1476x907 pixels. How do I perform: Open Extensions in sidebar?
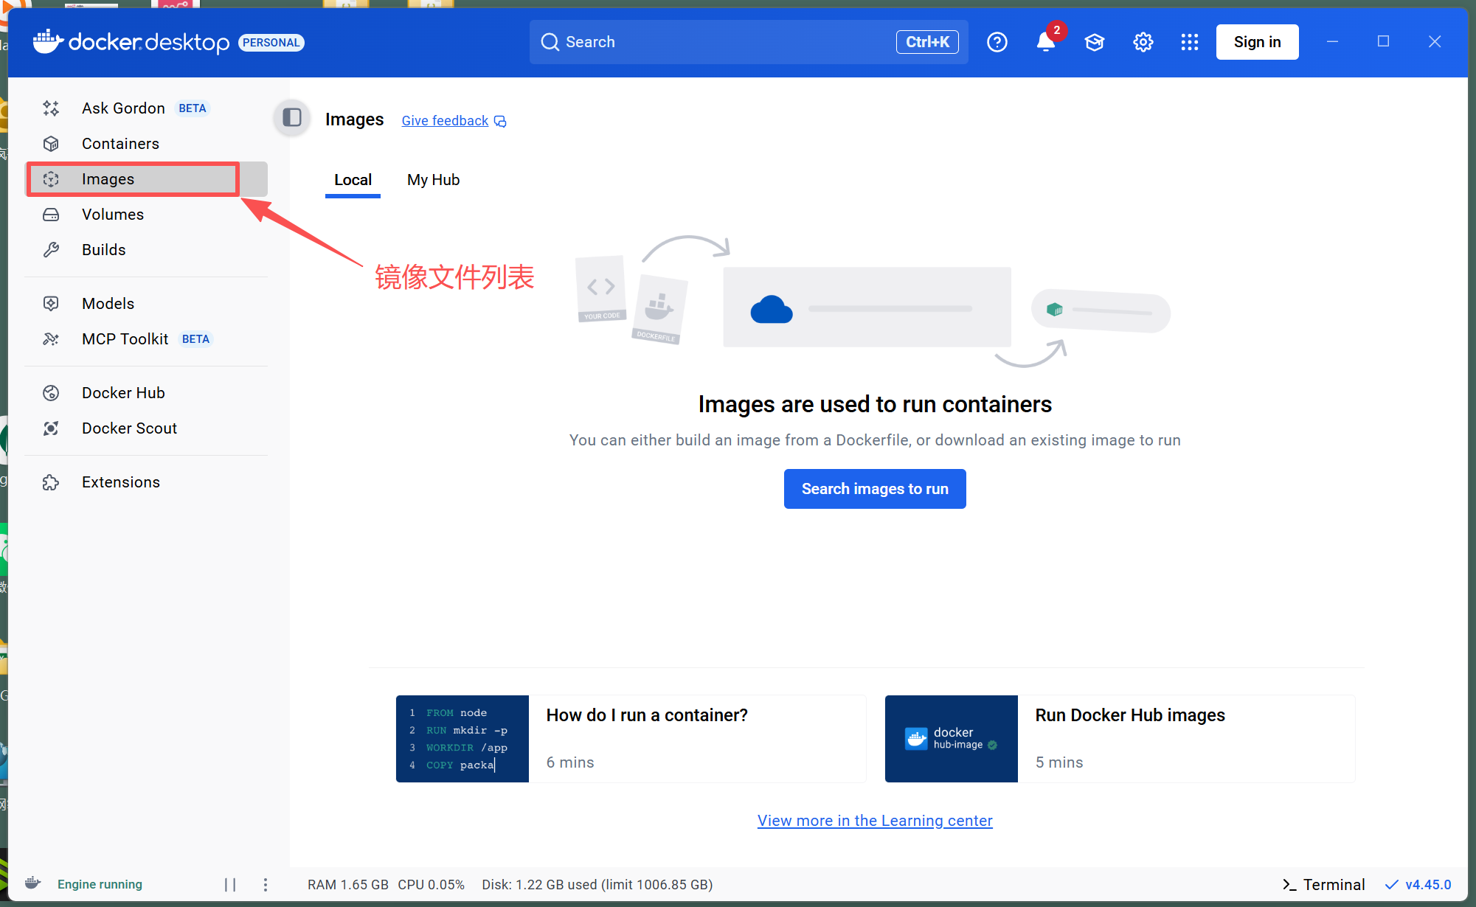coord(120,482)
